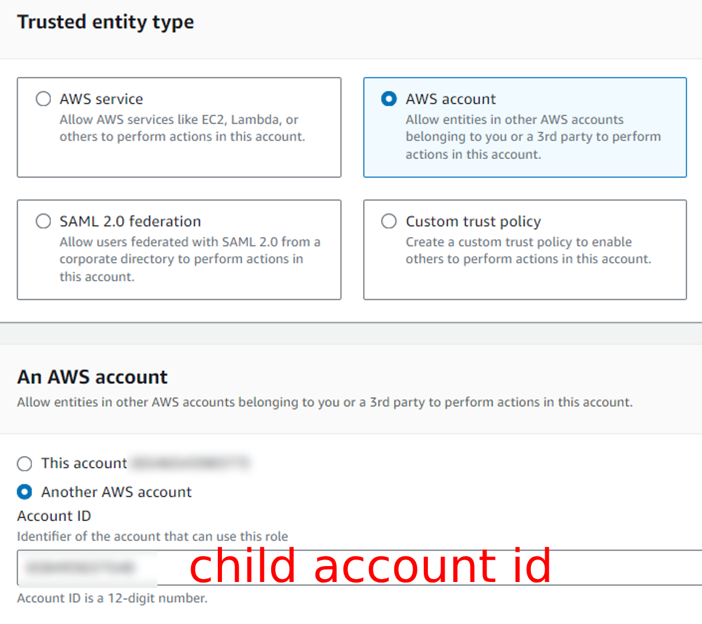This screenshot has height=624, width=702.
Task: Click the AWS account card title text
Action: point(450,99)
